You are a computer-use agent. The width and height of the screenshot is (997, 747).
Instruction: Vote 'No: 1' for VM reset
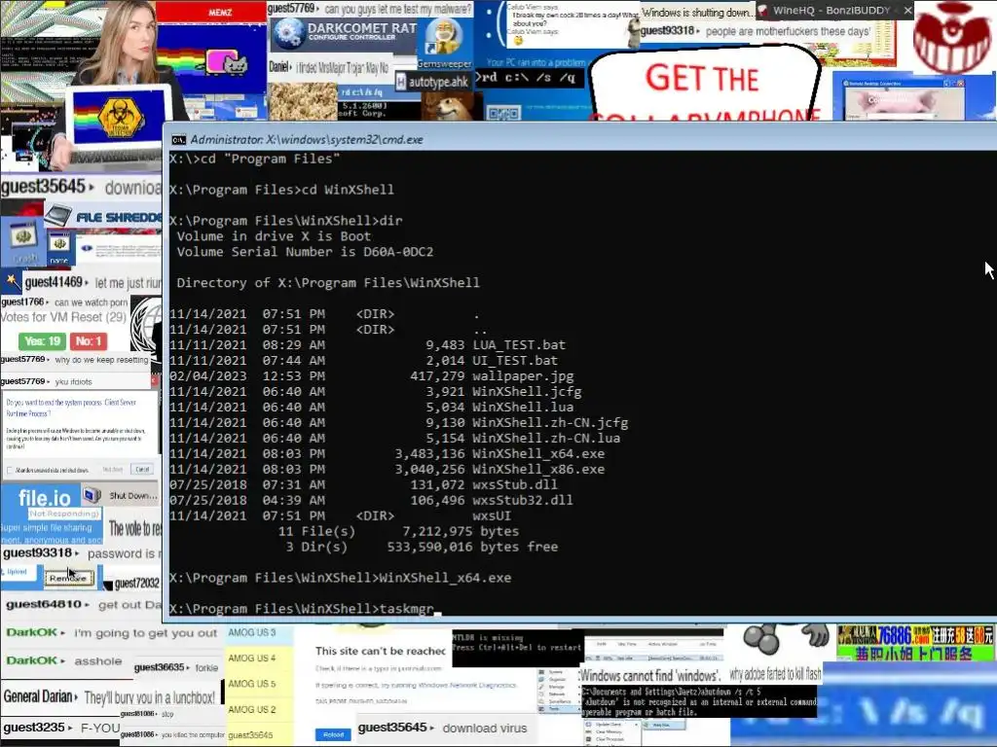pyautogui.click(x=89, y=341)
